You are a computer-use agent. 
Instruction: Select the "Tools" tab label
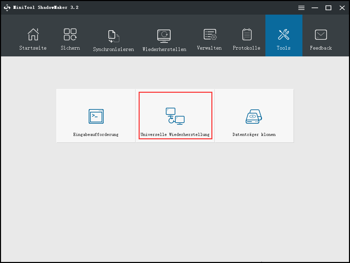tap(283, 48)
